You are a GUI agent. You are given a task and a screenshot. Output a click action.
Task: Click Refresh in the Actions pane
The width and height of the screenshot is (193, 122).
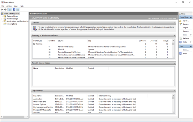point(186,39)
